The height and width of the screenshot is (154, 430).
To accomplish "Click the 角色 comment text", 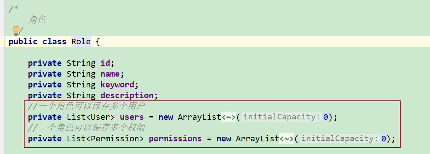I will pos(37,20).
